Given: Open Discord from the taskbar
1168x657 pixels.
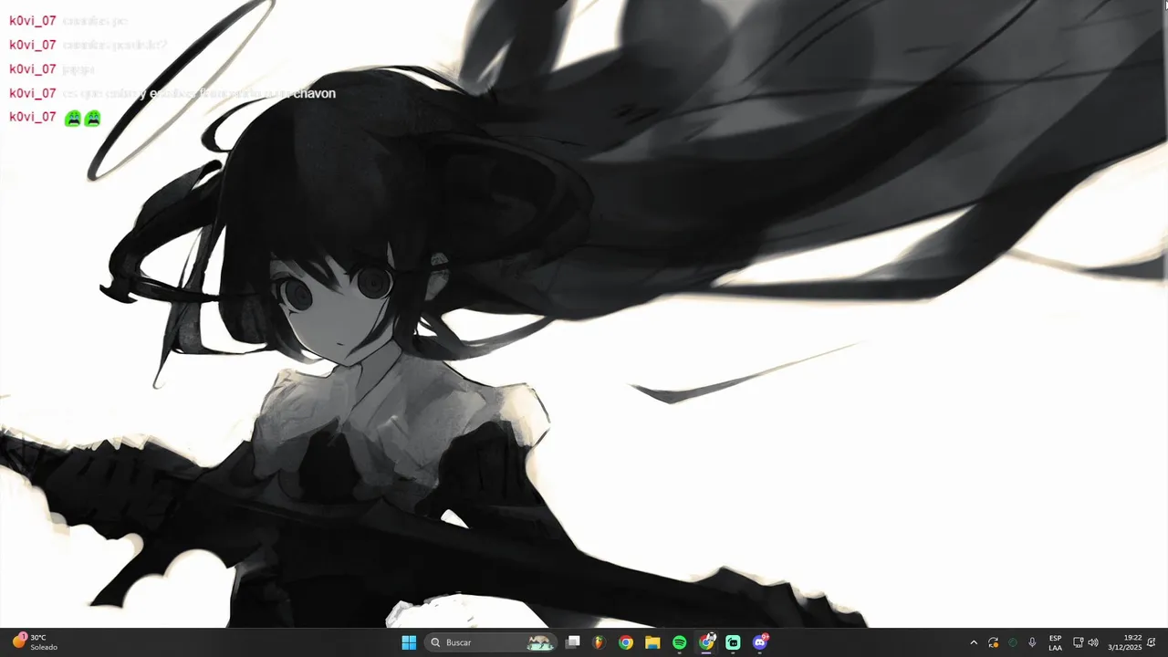Looking at the screenshot, I should [760, 642].
